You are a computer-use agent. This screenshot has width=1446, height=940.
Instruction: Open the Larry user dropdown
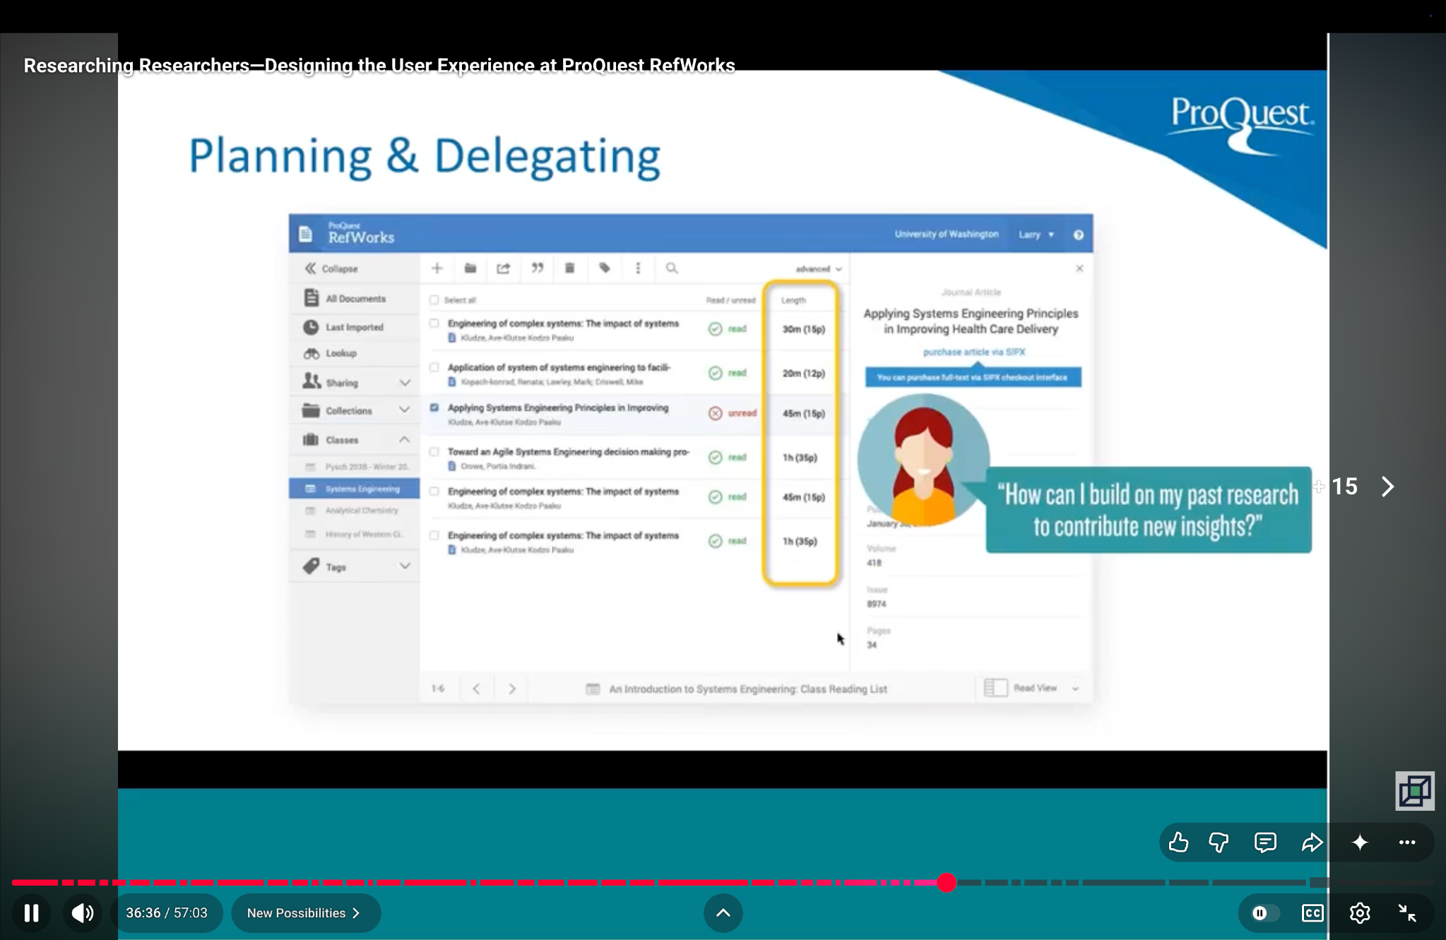1036,234
